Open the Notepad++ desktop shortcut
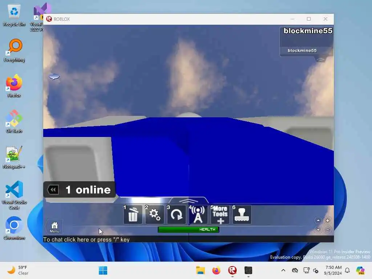Image resolution: width=372 pixels, height=279 pixels. point(14,157)
